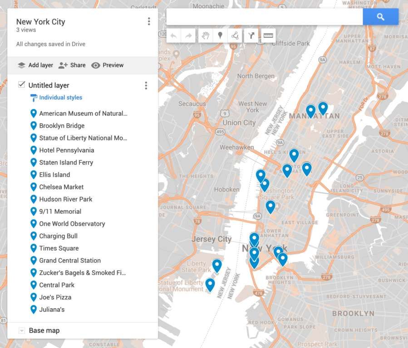Click the Preview button label
408x348 pixels.
coord(113,65)
